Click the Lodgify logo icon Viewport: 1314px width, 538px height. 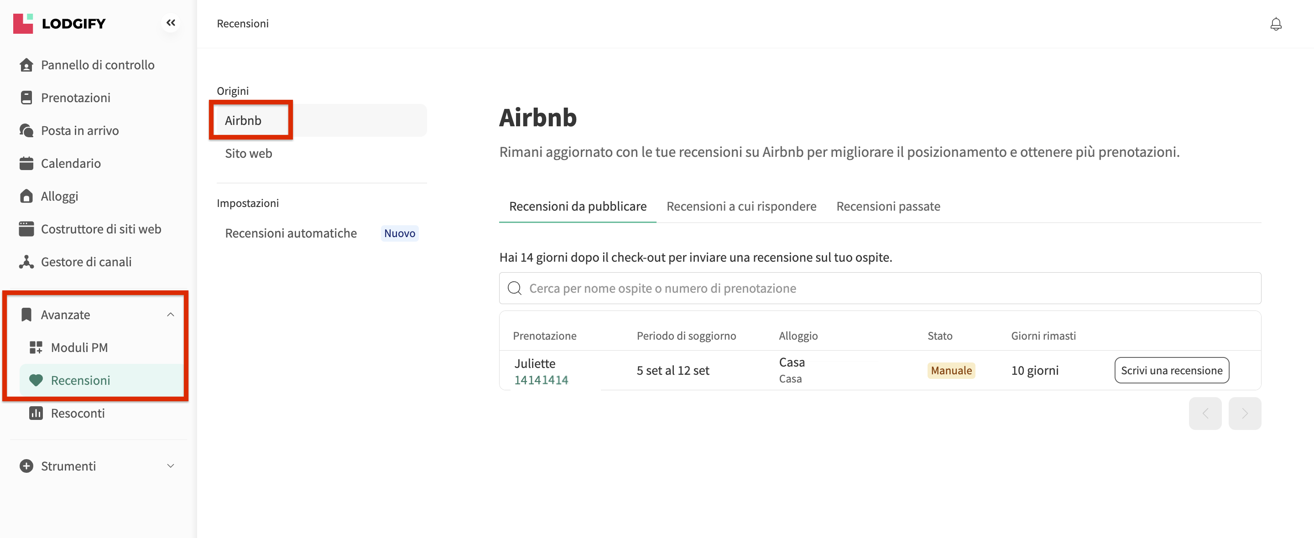pyautogui.click(x=23, y=23)
